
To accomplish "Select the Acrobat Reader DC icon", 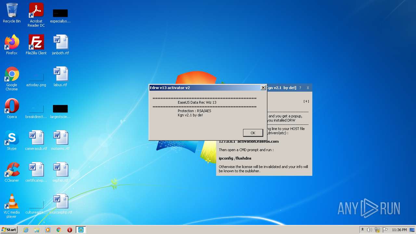I will [x=36, y=15].
